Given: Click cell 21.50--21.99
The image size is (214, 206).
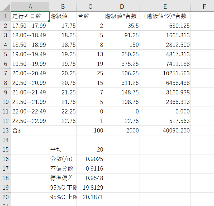Looking at the screenshot, I should 30,102.
